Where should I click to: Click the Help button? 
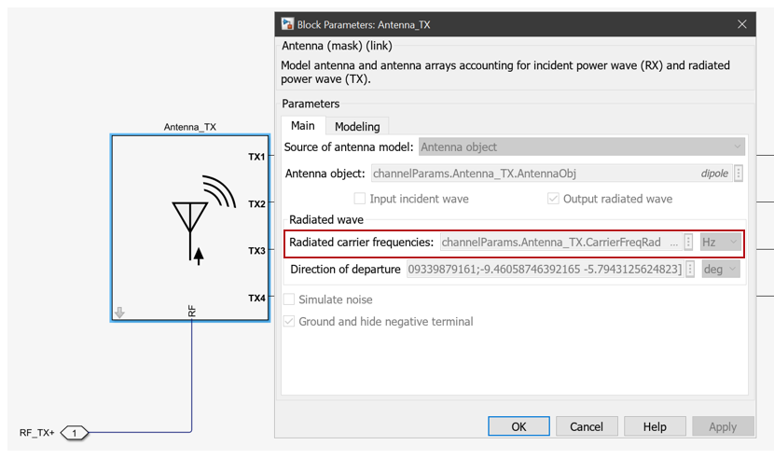[655, 426]
